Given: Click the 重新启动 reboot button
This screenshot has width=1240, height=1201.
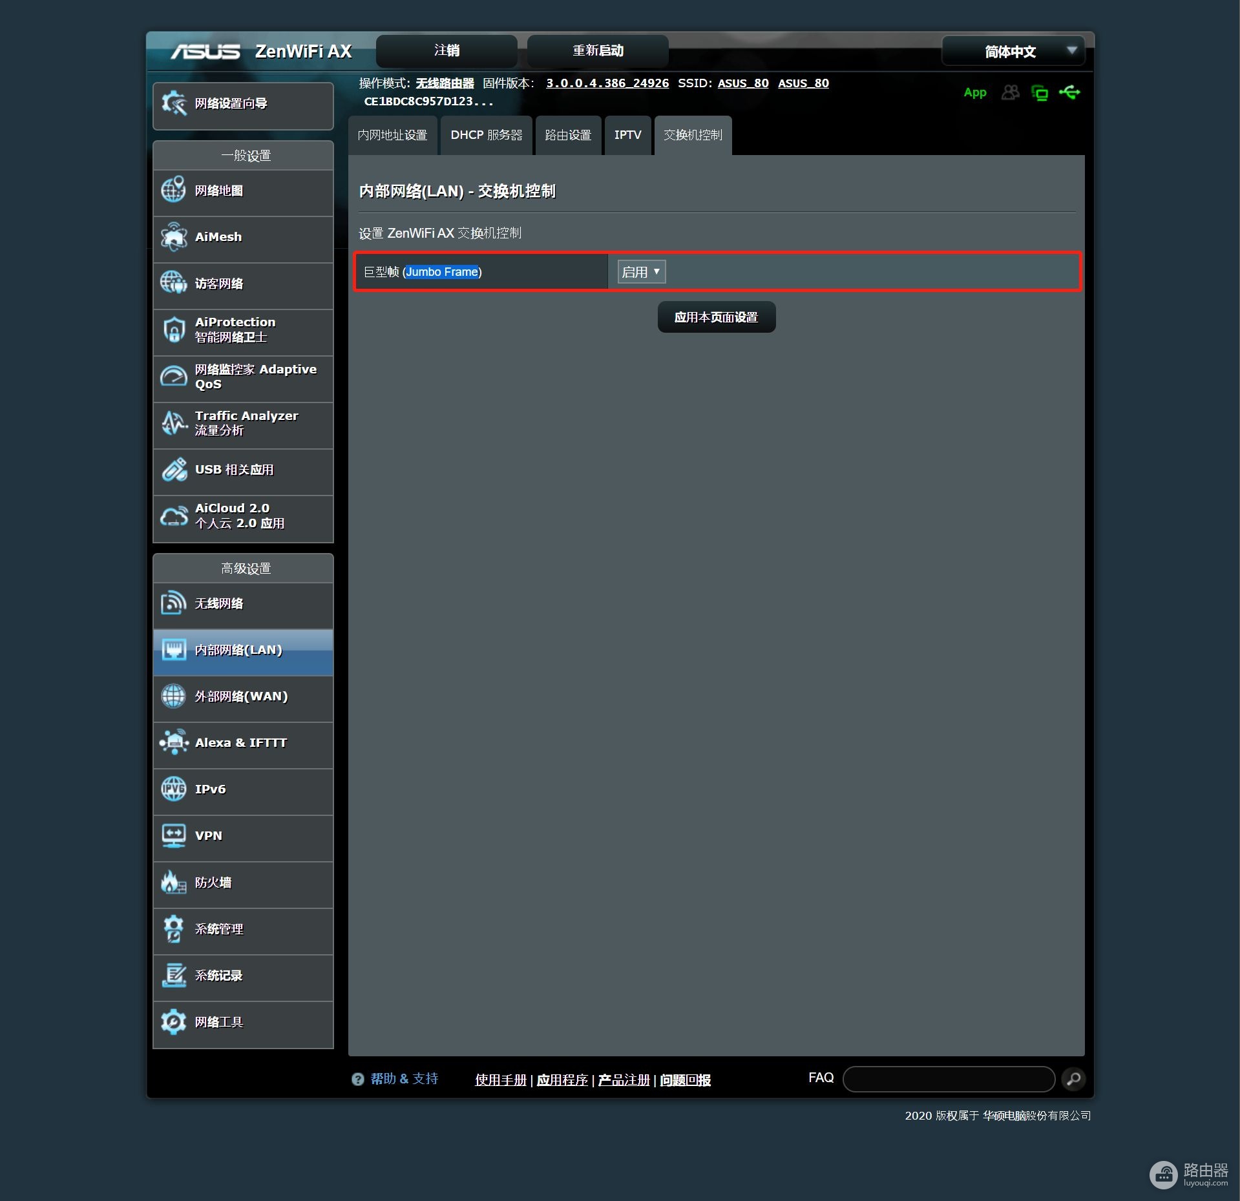Looking at the screenshot, I should point(598,50).
